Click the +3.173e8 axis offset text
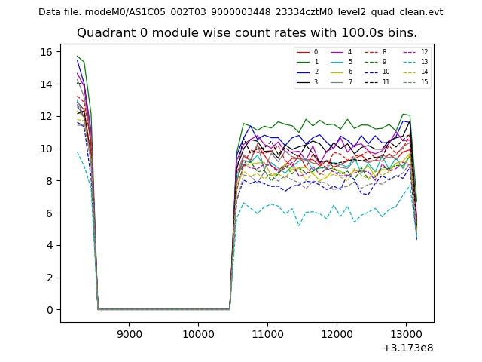 pos(407,348)
